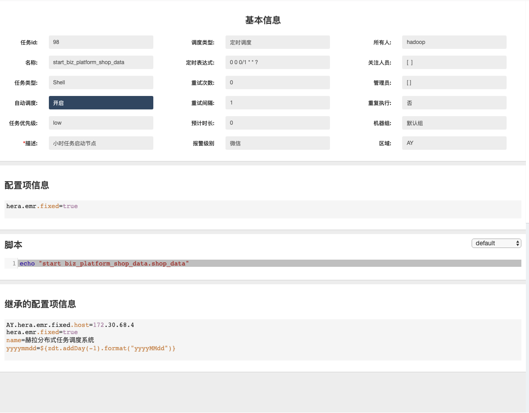Viewport: 529px width, 413px height.
Task: Click line number 1 in script gutter
Action: coord(14,263)
